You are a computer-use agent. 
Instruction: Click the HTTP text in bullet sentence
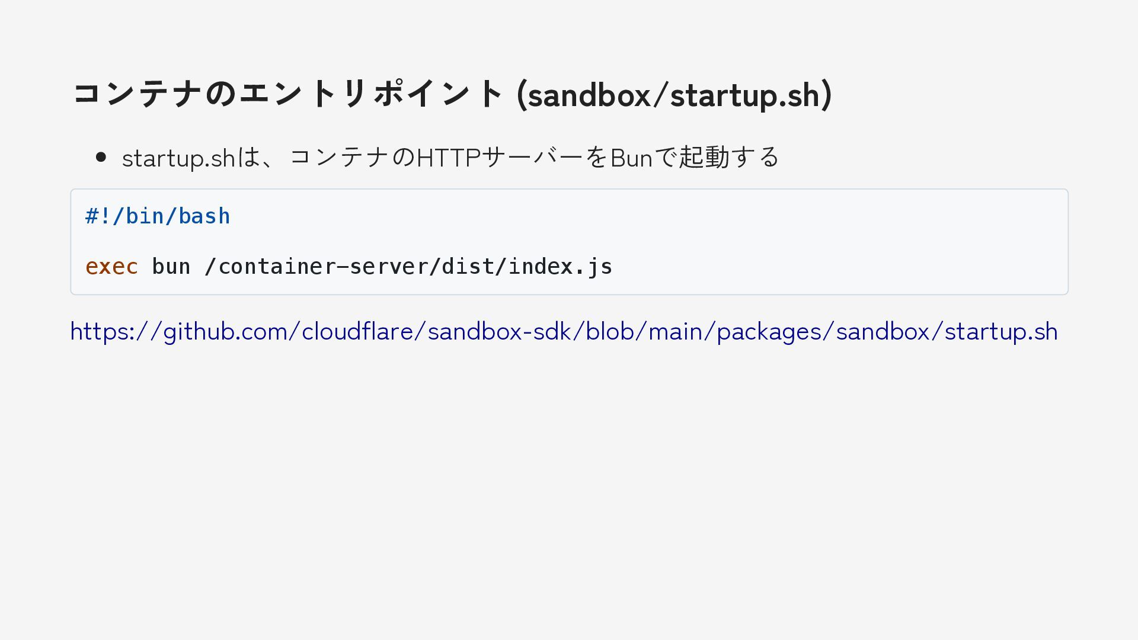pyautogui.click(x=449, y=158)
